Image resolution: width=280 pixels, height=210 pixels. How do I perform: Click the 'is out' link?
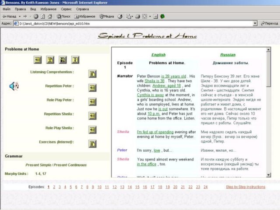[x=163, y=109]
